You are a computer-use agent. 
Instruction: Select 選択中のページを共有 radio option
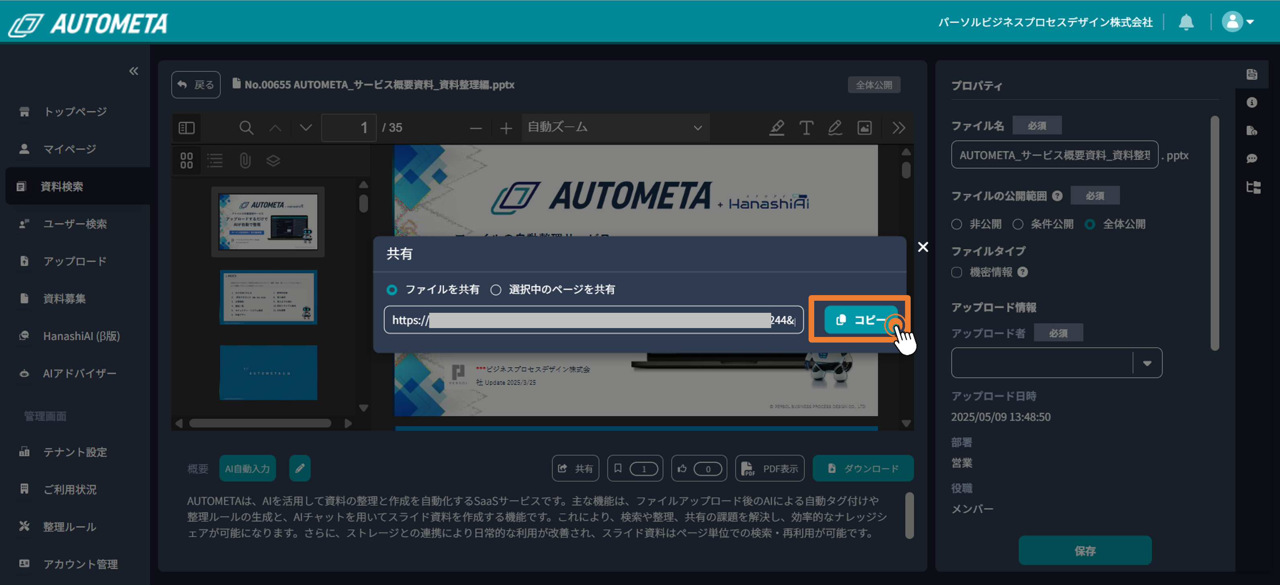coord(496,290)
